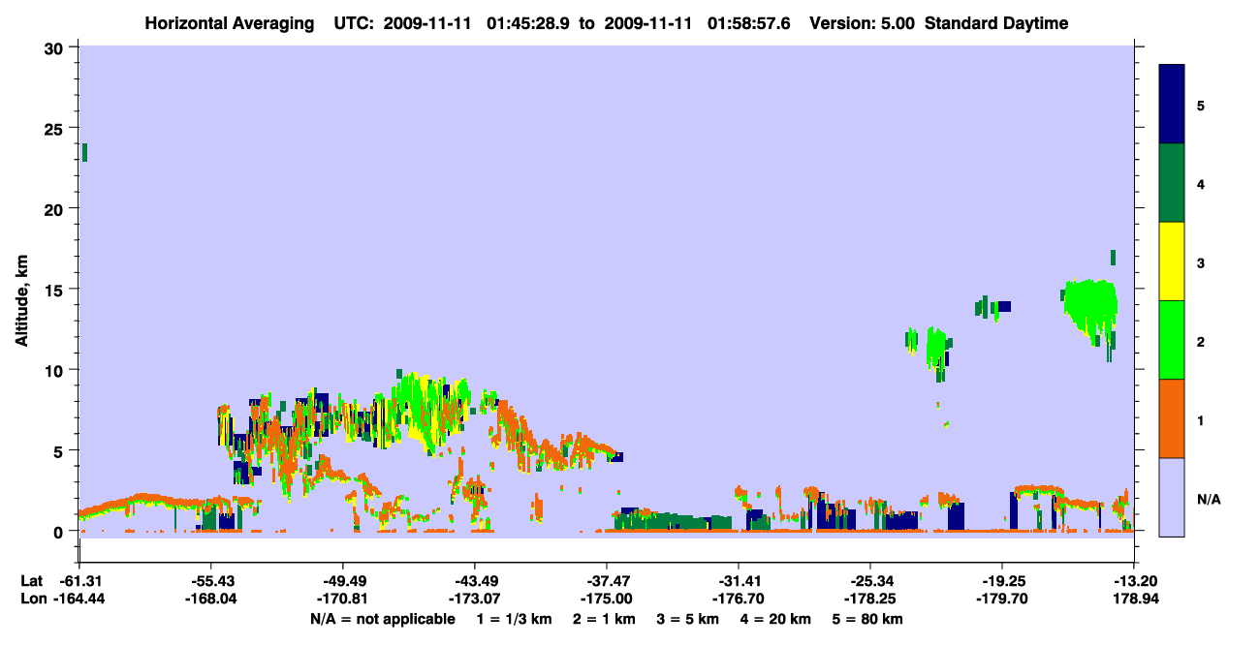Click the 15 altitude tick label
This screenshot has height=646, width=1260.
tap(56, 289)
